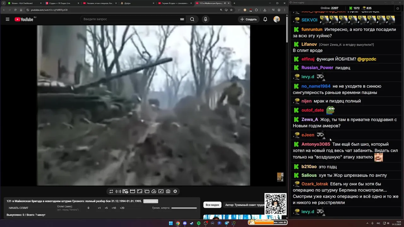Image resolution: width=404 pixels, height=227 pixels.
Task: Click the YouTube search magnifier button
Action: [x=192, y=19]
